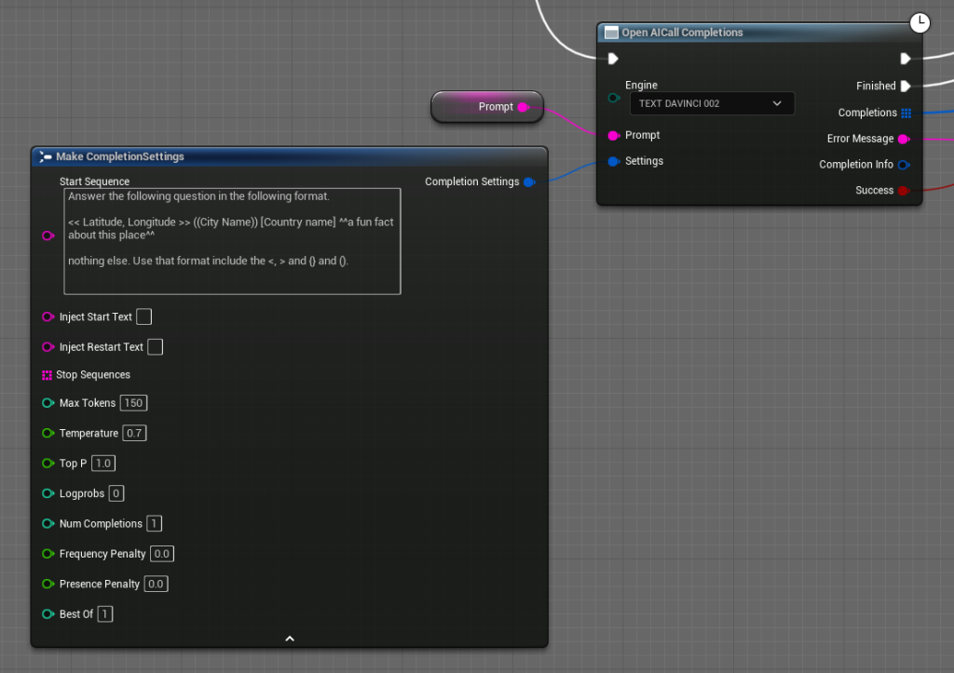Click the latent clock icon on Open AICall Completions node
Screen dimensions: 954x673
(x=920, y=21)
